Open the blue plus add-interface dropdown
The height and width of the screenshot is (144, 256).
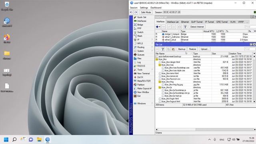pos(158,27)
